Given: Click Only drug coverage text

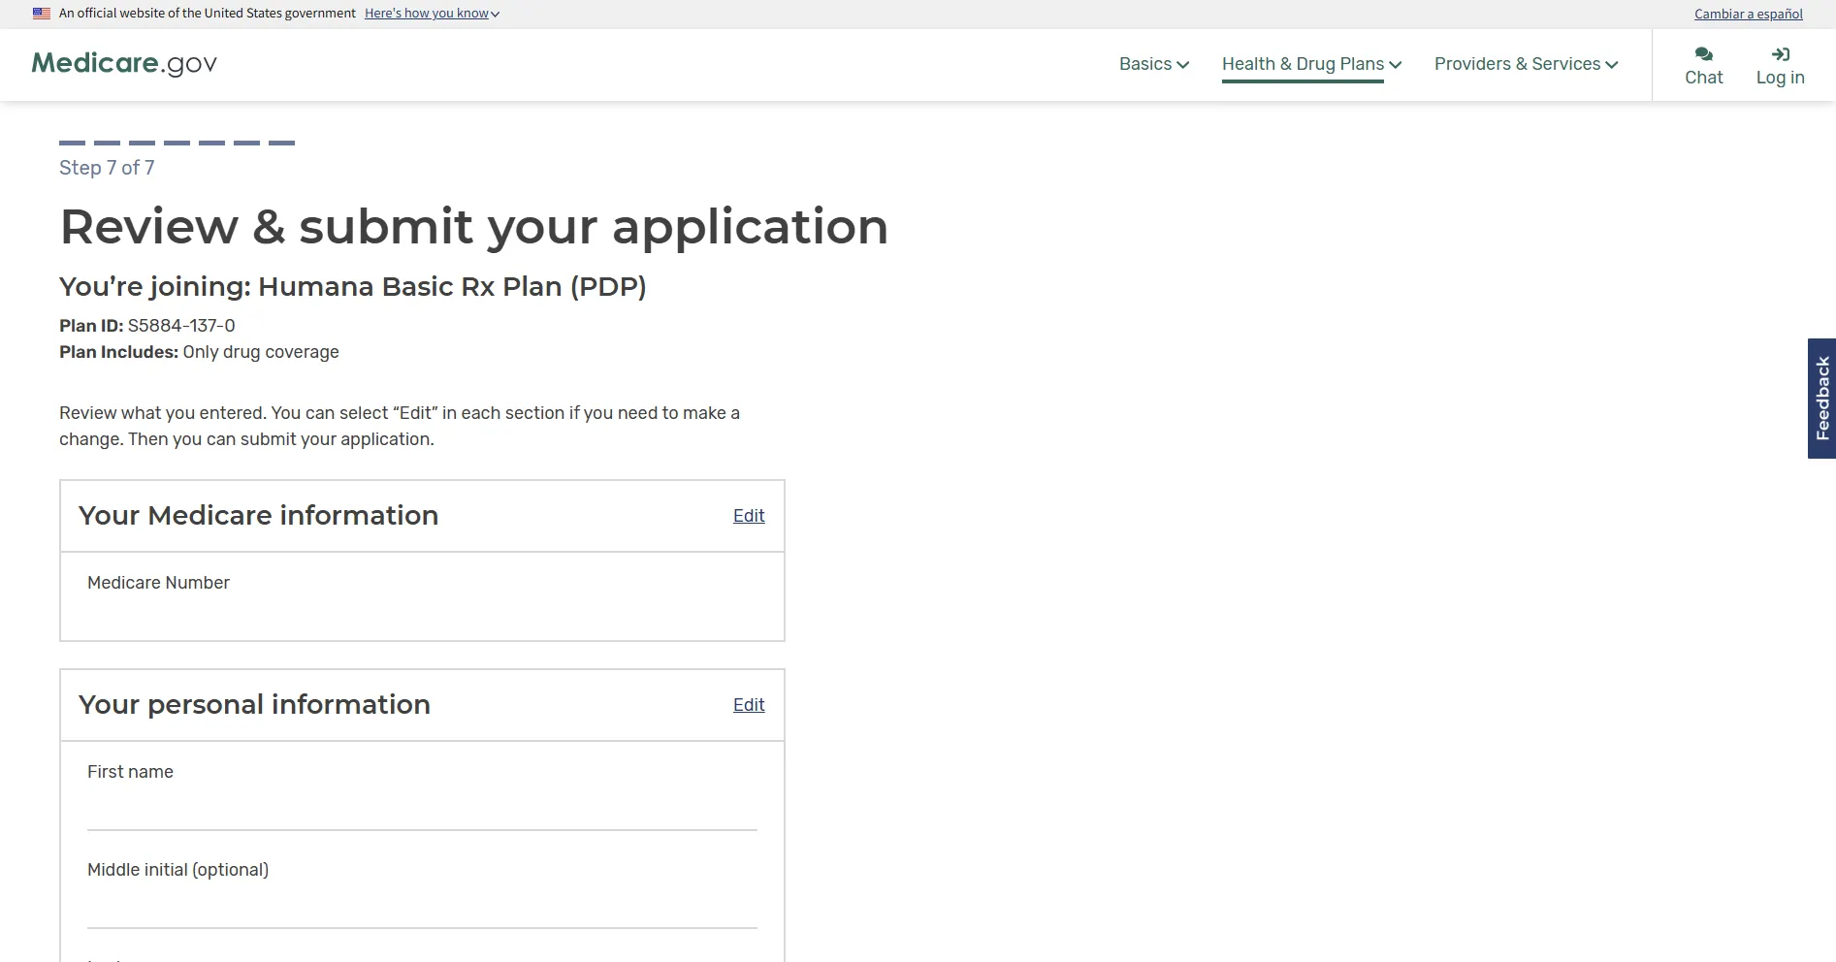Looking at the screenshot, I should [x=261, y=352].
